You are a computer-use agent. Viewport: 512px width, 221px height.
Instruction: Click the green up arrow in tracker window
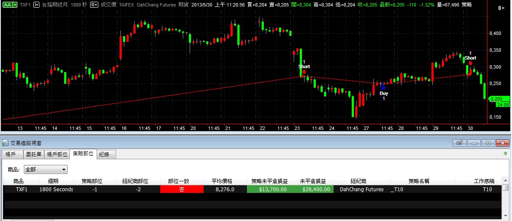tap(506, 153)
